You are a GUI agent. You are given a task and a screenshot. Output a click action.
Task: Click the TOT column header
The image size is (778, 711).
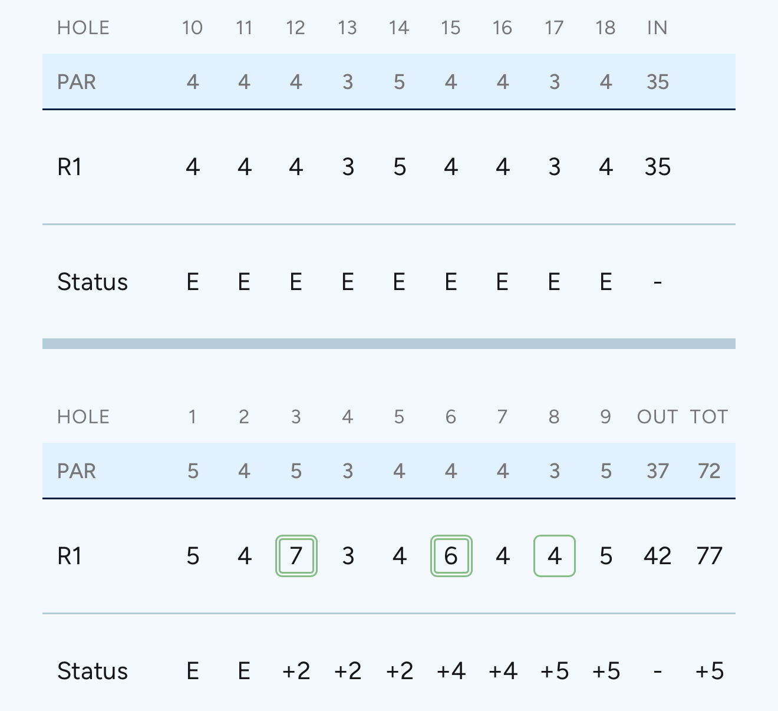(x=710, y=417)
